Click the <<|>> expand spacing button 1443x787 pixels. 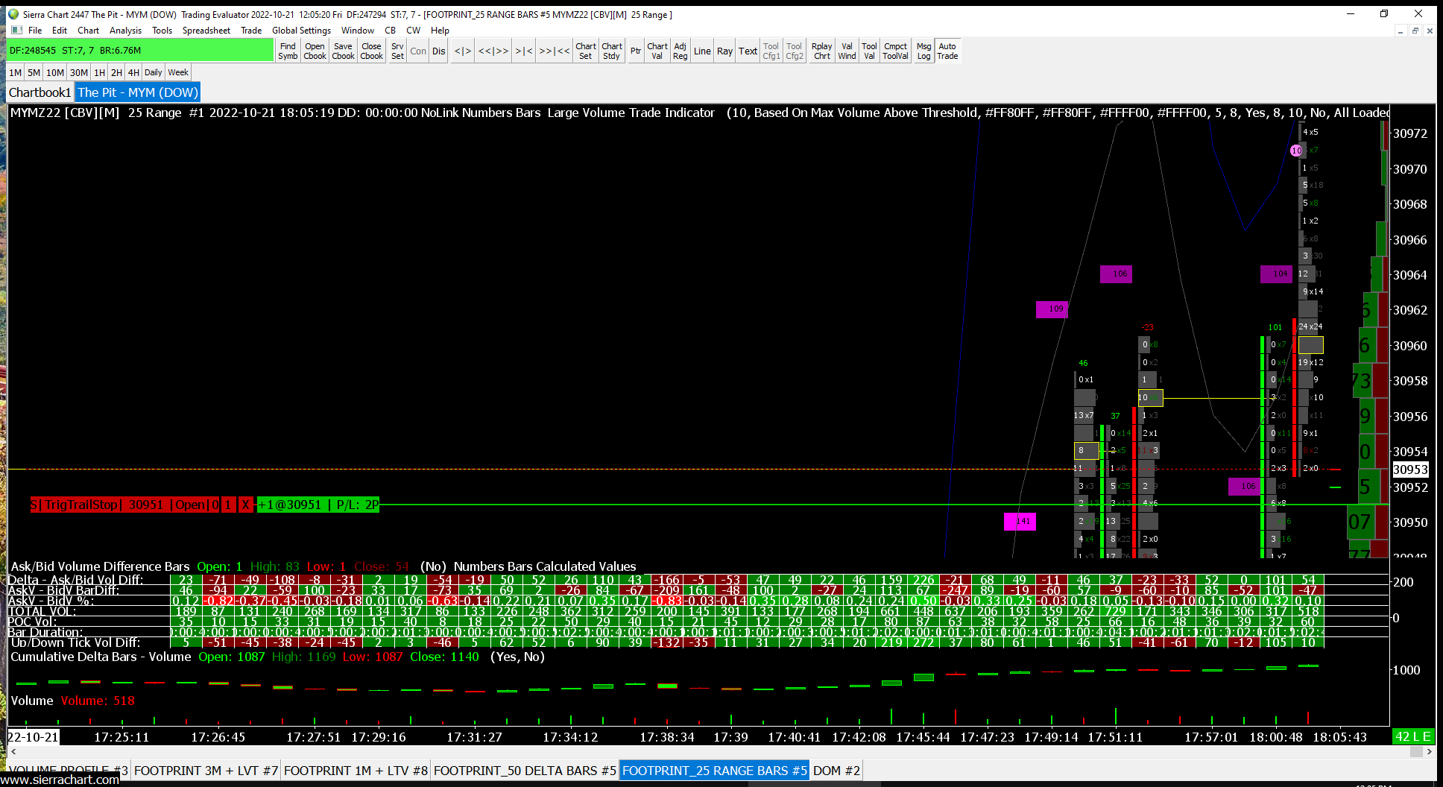(x=493, y=51)
